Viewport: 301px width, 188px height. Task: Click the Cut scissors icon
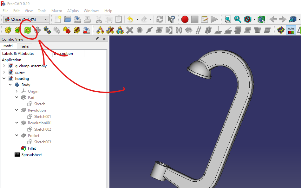99,19
